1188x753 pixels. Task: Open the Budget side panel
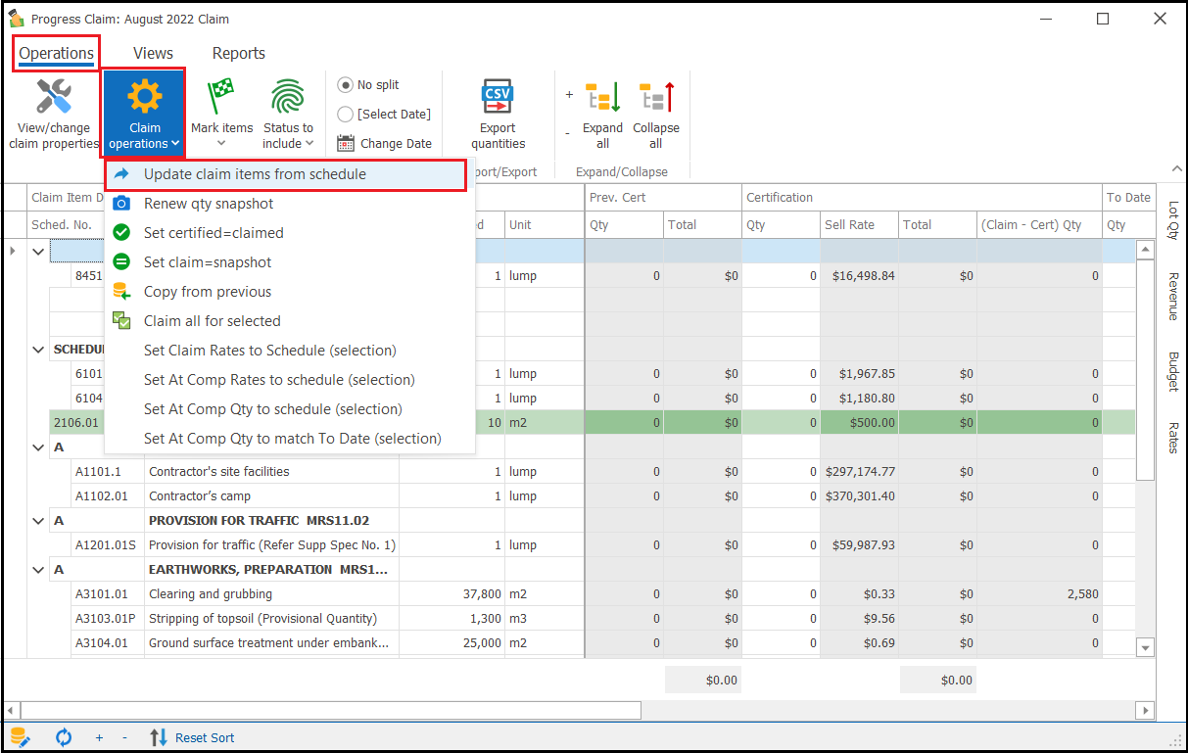[1173, 371]
